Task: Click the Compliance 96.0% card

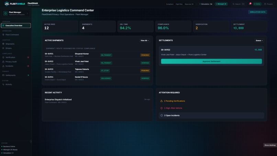Action: (173, 27)
